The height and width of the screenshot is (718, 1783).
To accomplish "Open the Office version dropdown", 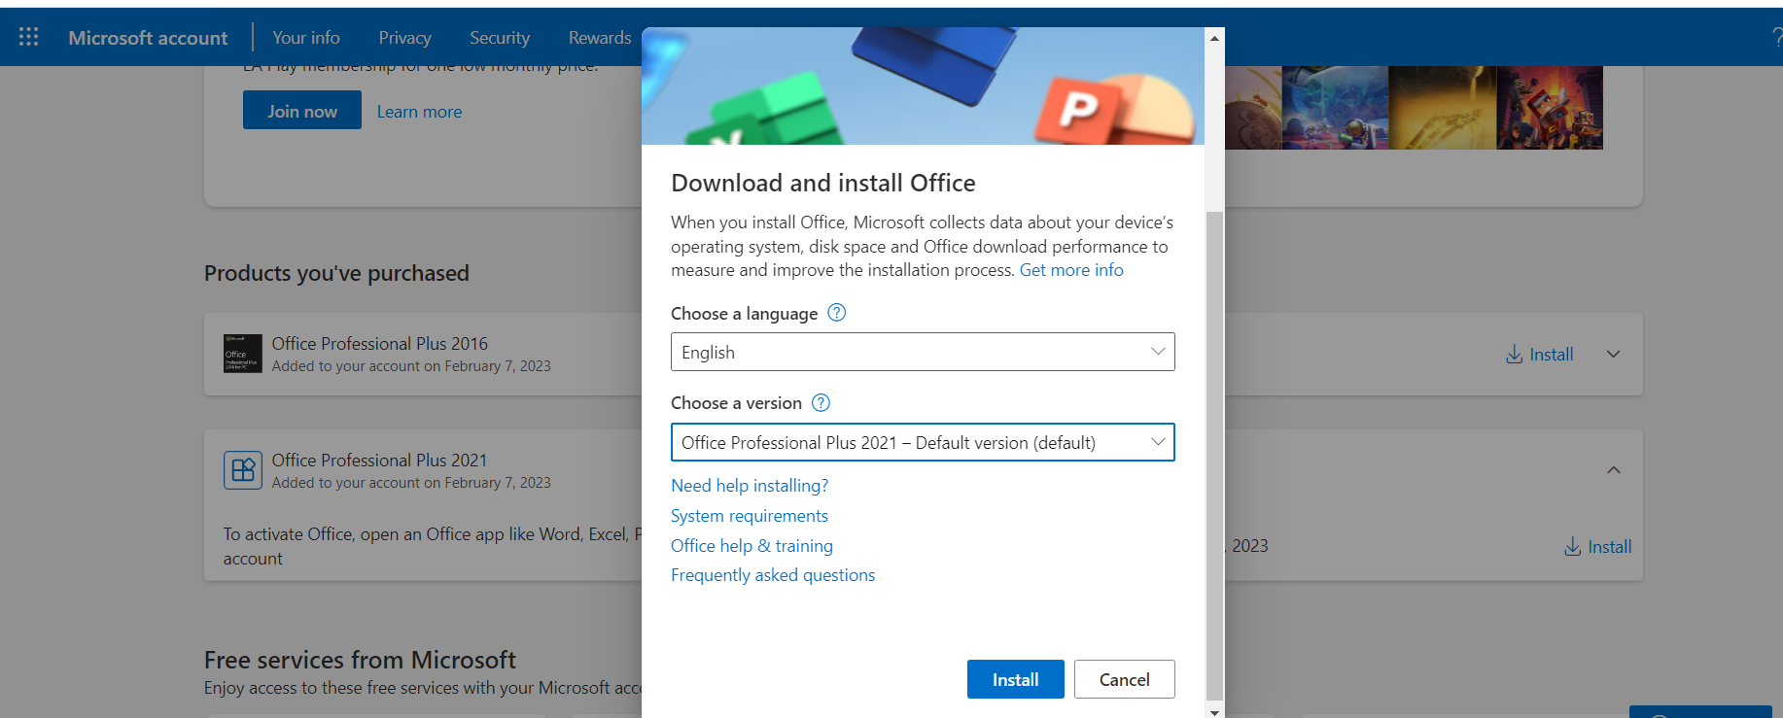I will [922, 442].
